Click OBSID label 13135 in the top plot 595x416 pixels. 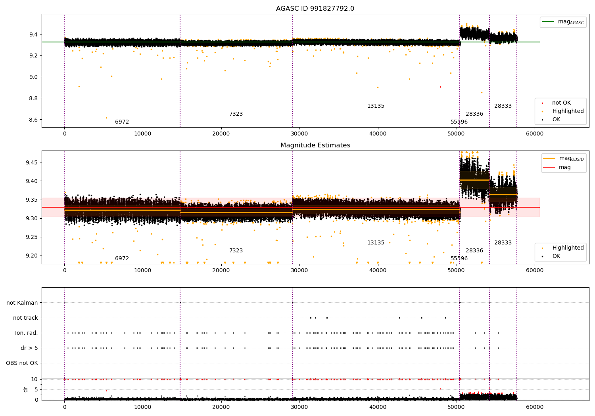coord(376,106)
